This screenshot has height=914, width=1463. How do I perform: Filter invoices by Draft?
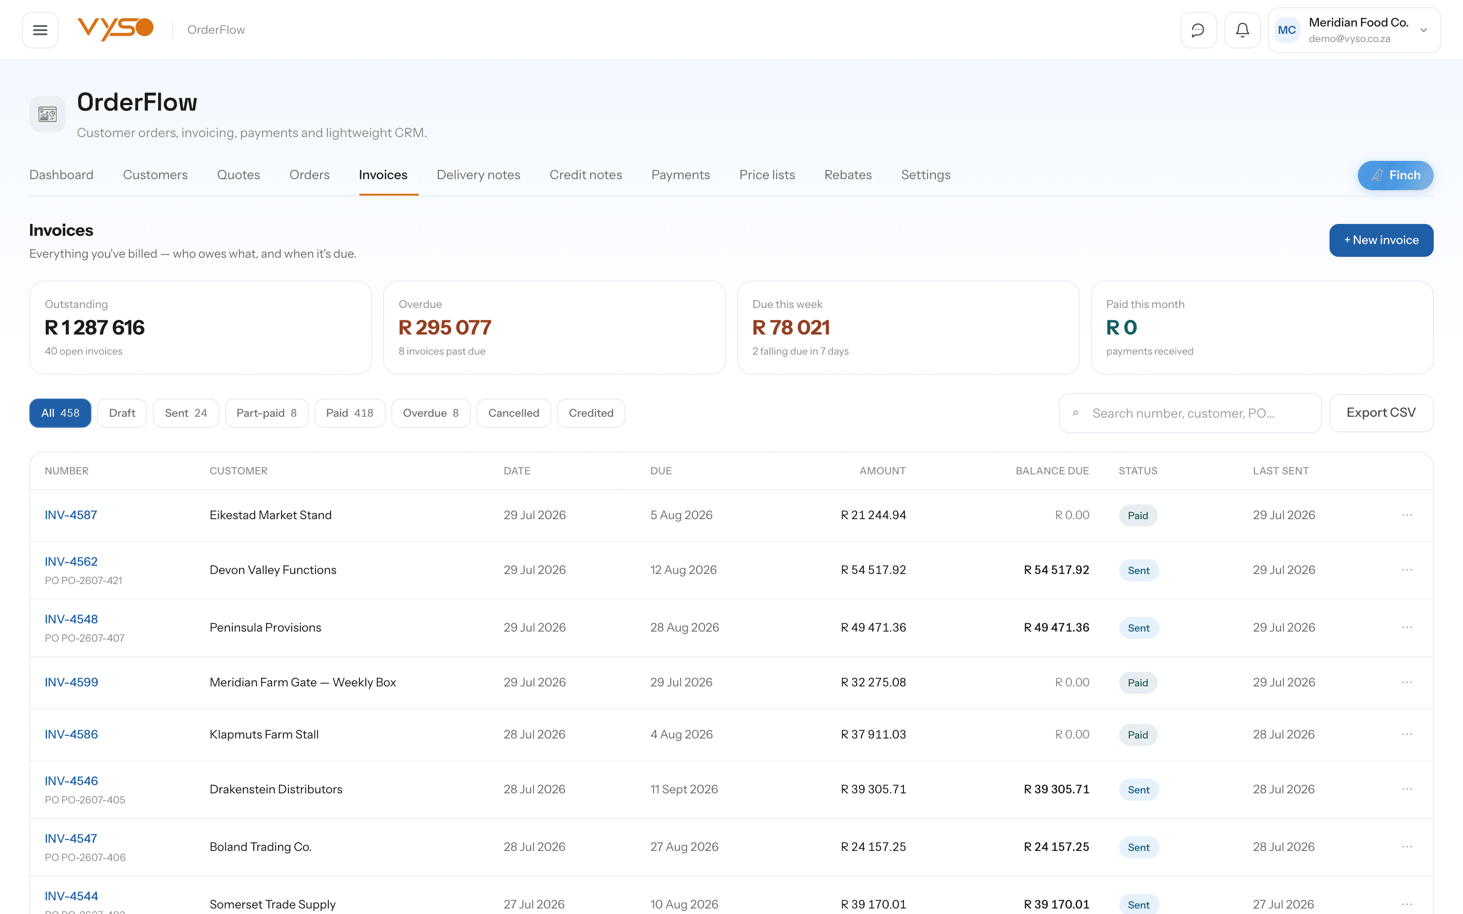coord(122,413)
